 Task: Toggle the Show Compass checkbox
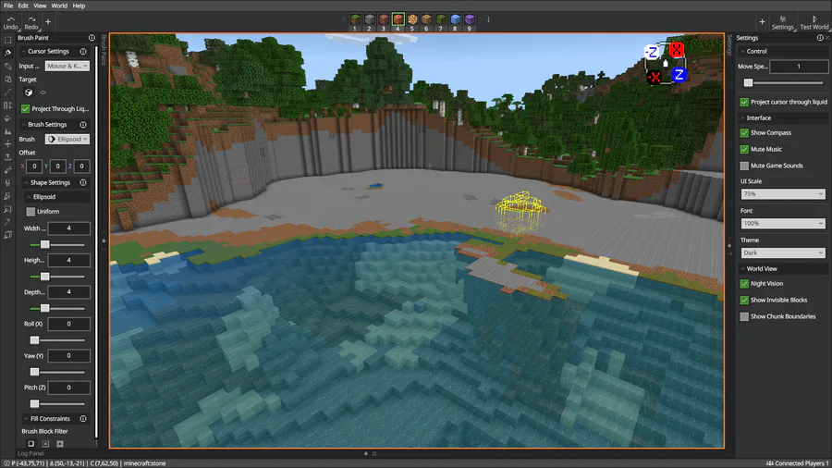pos(744,132)
